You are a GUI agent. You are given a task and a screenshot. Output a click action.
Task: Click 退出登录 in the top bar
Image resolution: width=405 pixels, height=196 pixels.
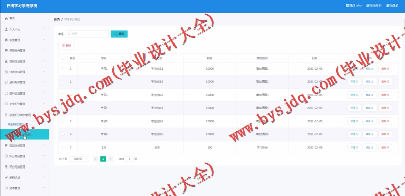pos(392,6)
